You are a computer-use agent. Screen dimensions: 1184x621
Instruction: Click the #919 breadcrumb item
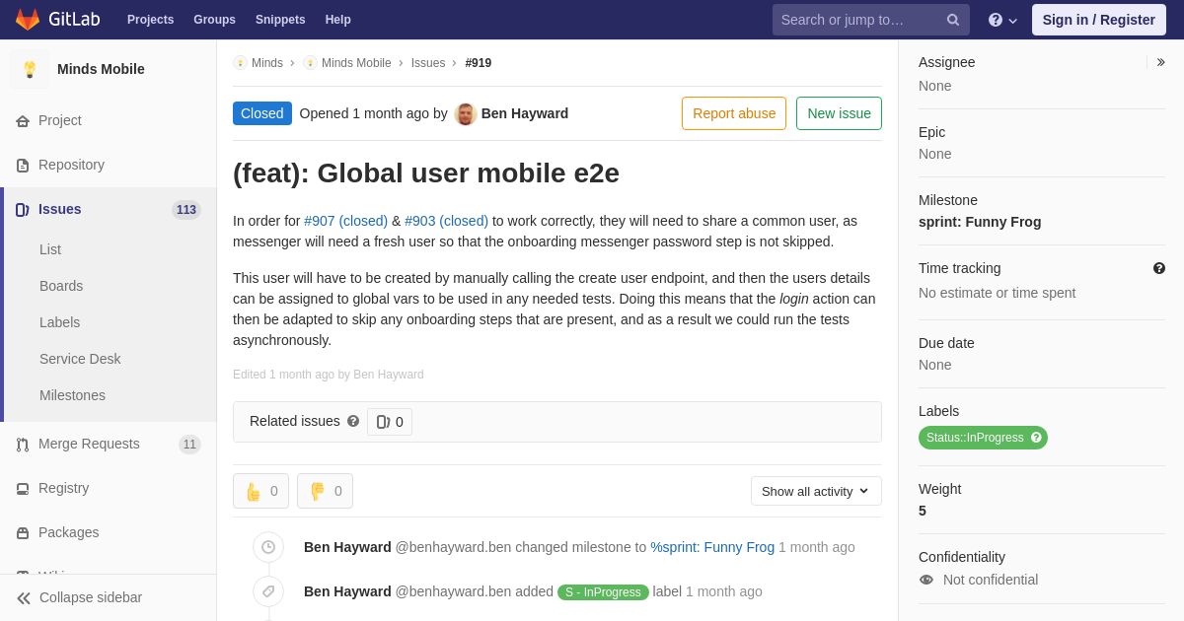(479, 63)
